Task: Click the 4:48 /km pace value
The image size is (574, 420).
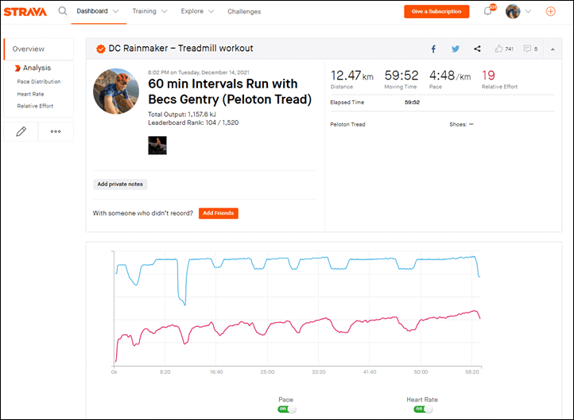Action: (450, 76)
